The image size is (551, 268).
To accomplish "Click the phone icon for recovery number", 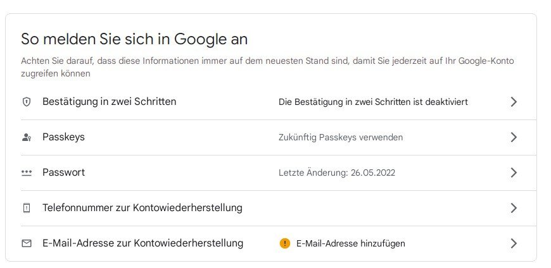I will tap(27, 208).
